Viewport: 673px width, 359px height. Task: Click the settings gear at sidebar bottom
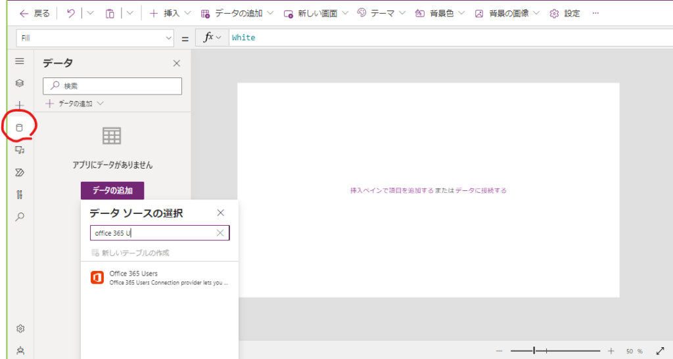coord(20,329)
